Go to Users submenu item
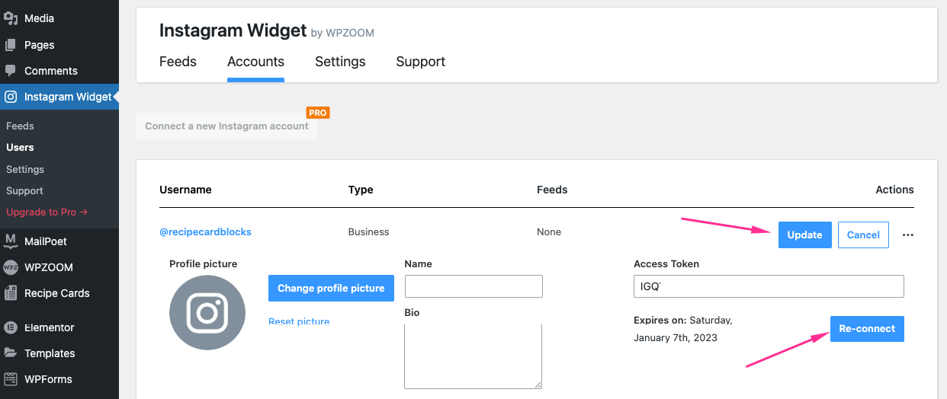Viewport: 947px width, 399px height. point(20,147)
